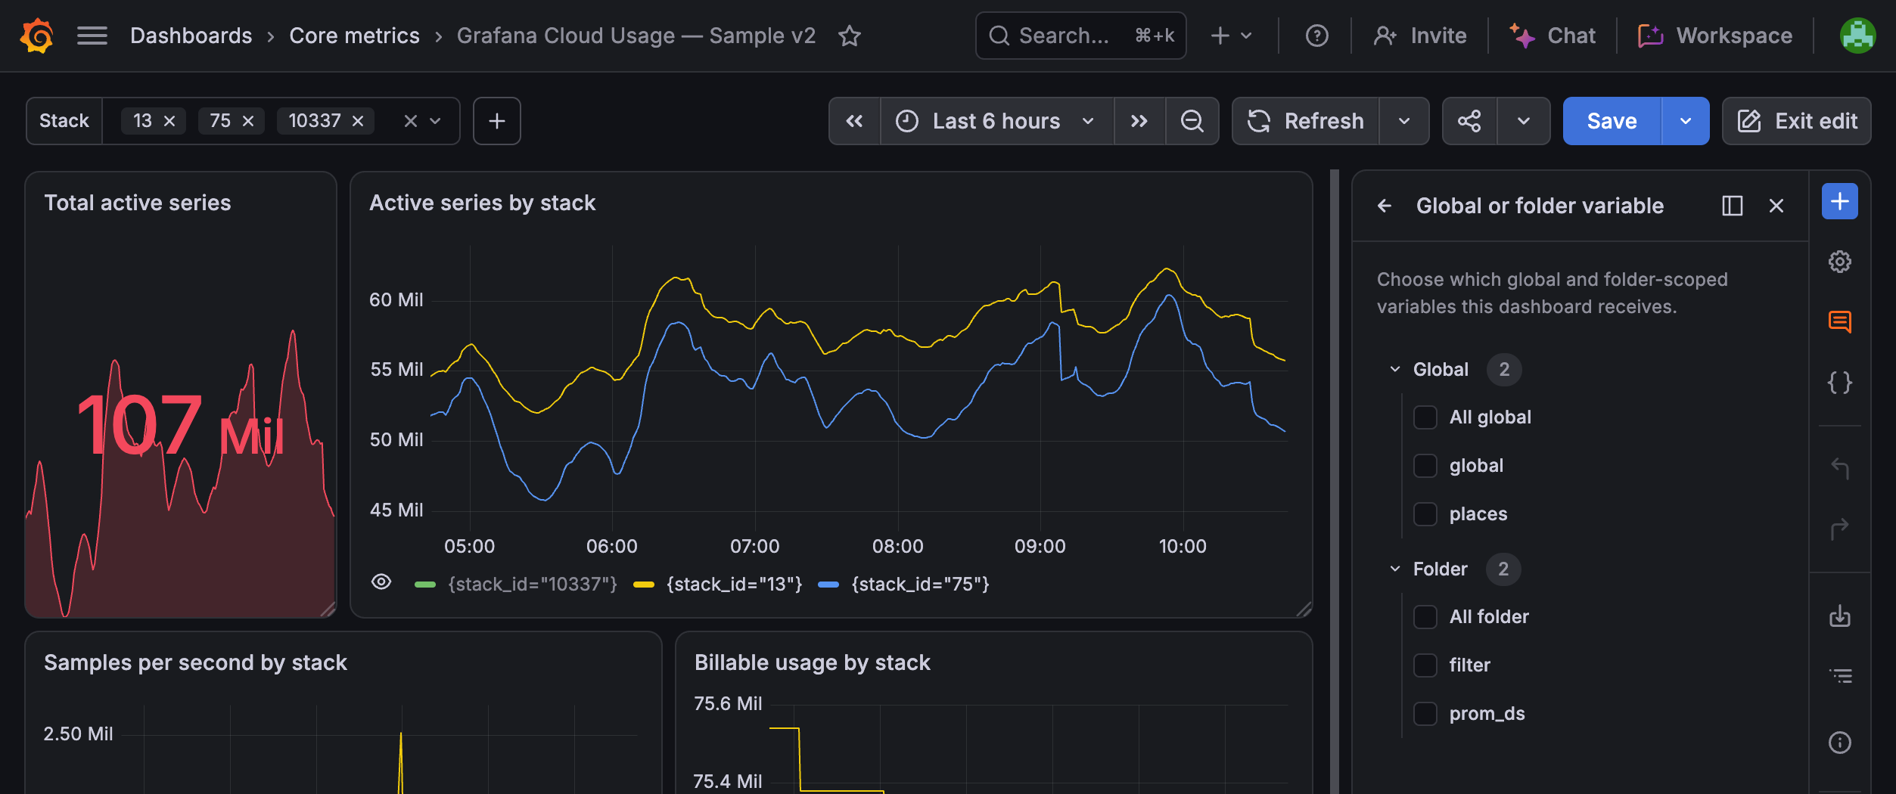Click the pane splitter divider handle
1896x794 pixels.
(x=1335, y=481)
